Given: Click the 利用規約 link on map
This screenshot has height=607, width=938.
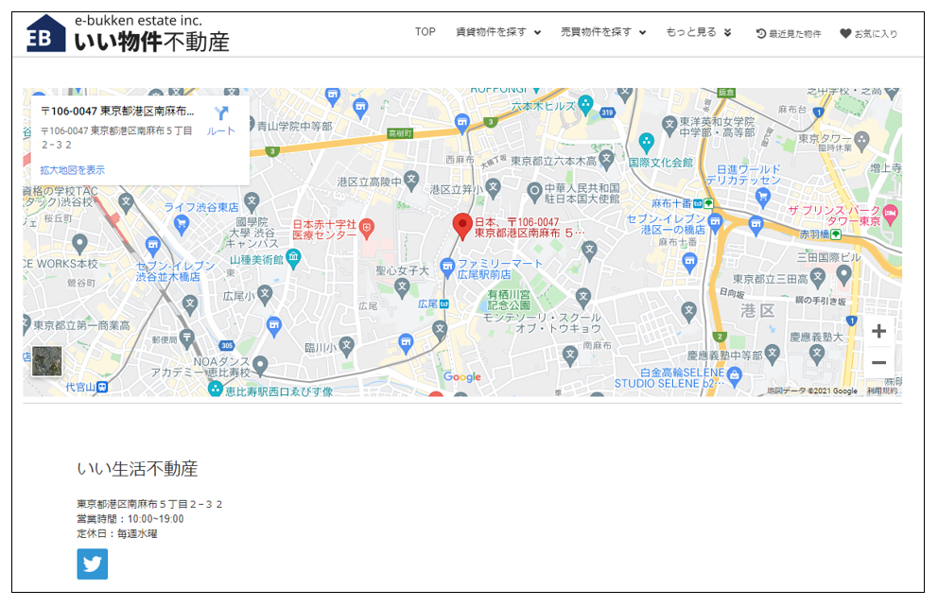Looking at the screenshot, I should [882, 390].
